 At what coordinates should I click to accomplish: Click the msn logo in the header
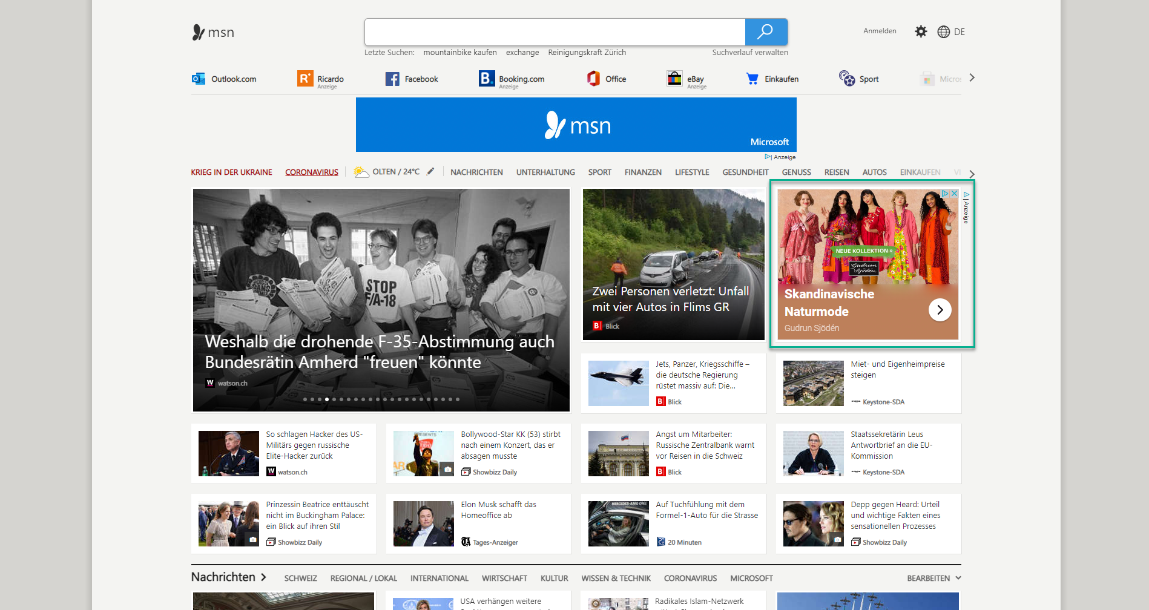pyautogui.click(x=213, y=32)
